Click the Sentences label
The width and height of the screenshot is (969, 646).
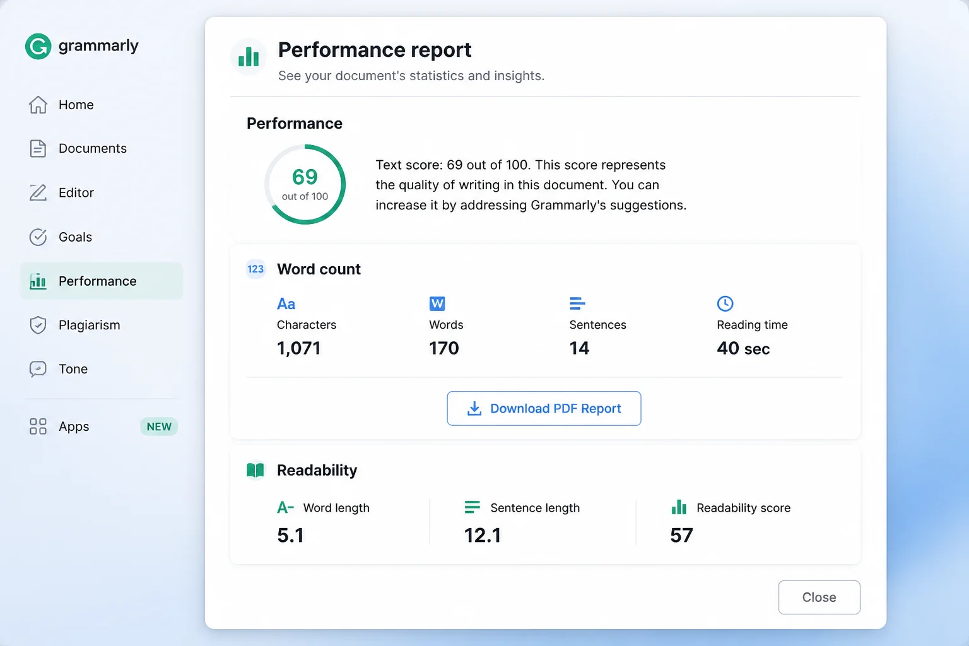[597, 325]
